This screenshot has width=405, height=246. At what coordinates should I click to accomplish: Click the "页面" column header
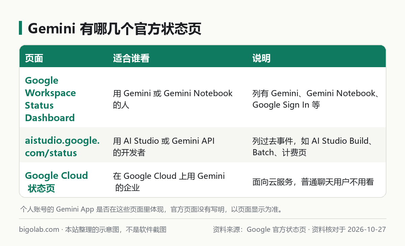34,58
